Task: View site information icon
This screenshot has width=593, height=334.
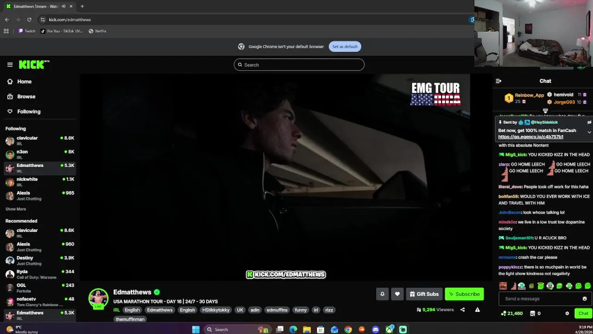Action: 43,19
